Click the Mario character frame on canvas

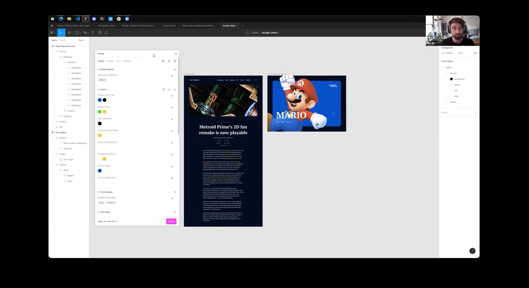tap(306, 103)
